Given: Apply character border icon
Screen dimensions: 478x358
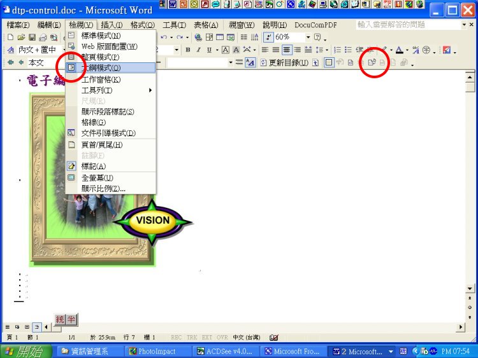Looking at the screenshot, I should pos(225,50).
